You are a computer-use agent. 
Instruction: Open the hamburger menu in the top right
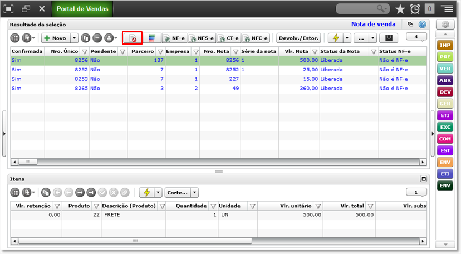click(447, 9)
